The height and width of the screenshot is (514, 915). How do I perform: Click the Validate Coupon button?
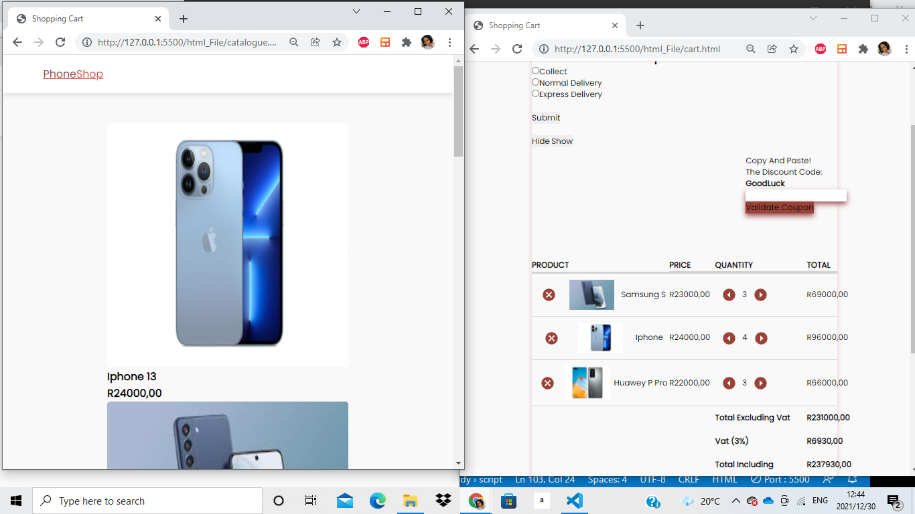point(780,207)
